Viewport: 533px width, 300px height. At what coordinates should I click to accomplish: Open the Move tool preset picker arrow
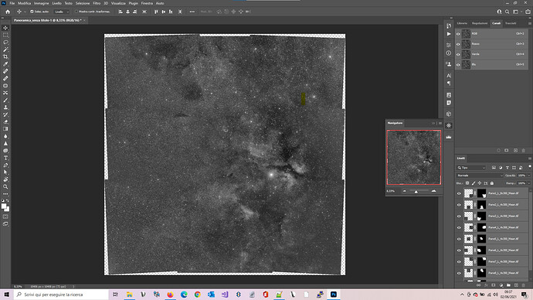[25, 12]
